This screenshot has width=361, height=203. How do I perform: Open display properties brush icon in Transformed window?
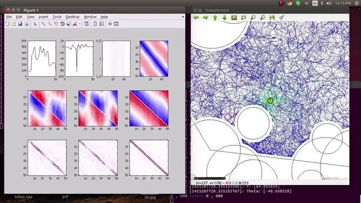tap(281, 17)
